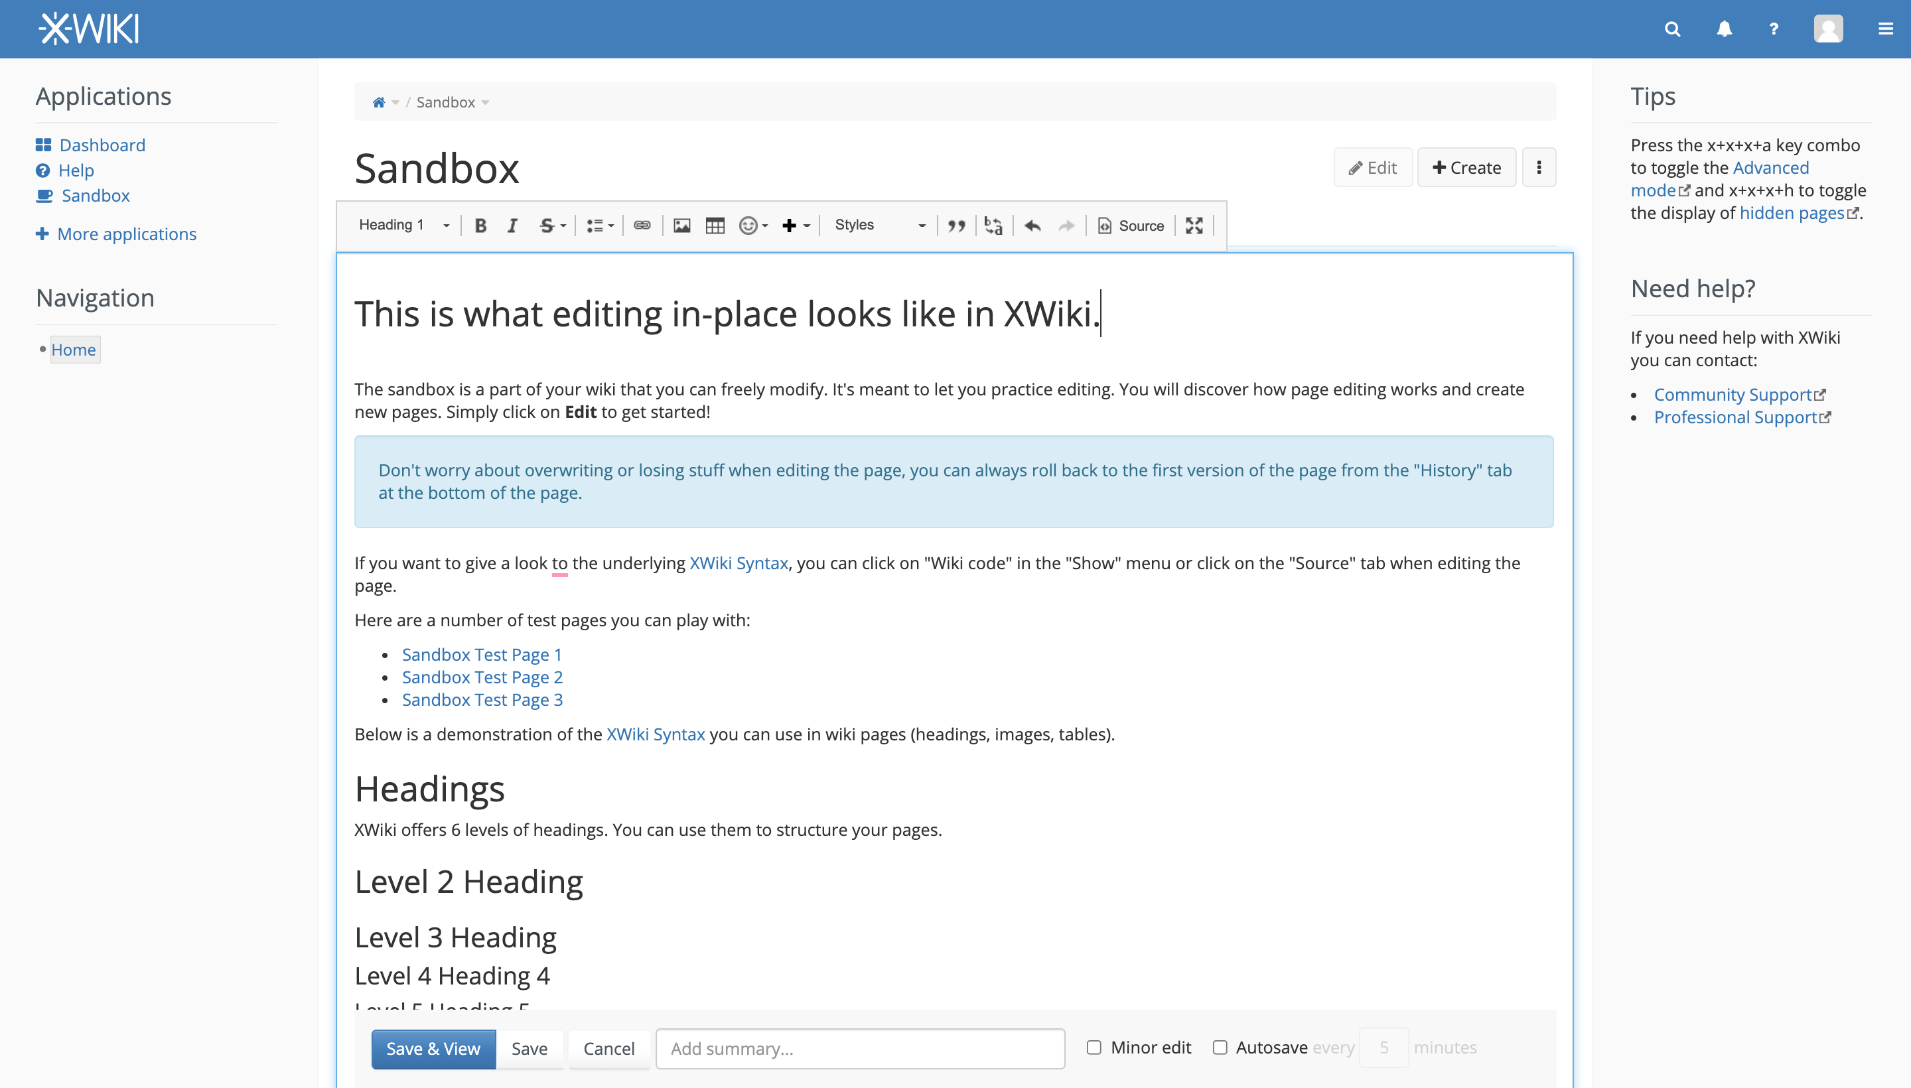Insert a table from the toolbar
The width and height of the screenshot is (1911, 1088).
[715, 225]
